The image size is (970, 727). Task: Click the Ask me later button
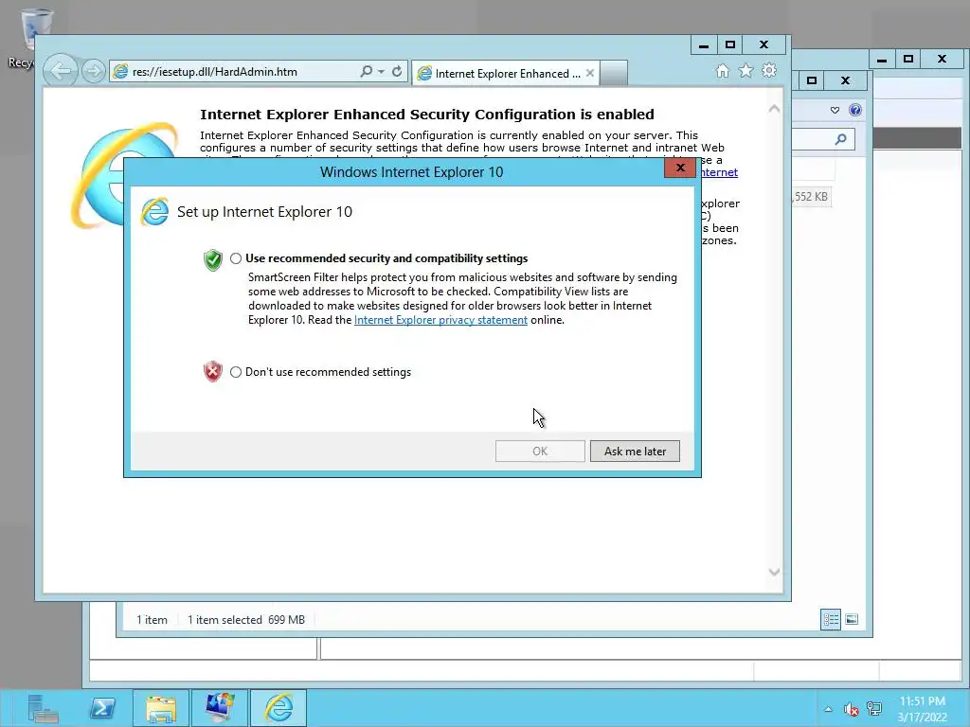point(635,452)
